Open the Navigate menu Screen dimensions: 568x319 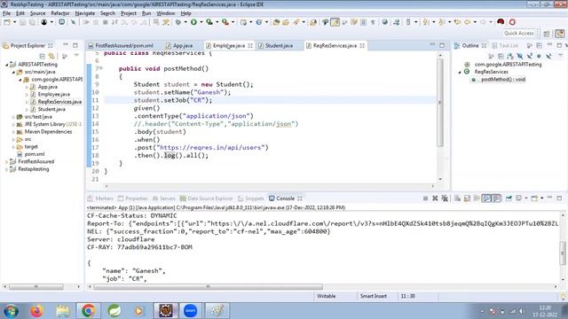(x=85, y=13)
